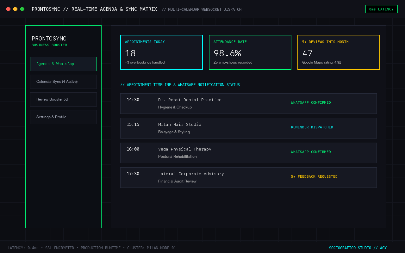Click the 5★ FEEDBACK REQUESTED status

click(314, 176)
